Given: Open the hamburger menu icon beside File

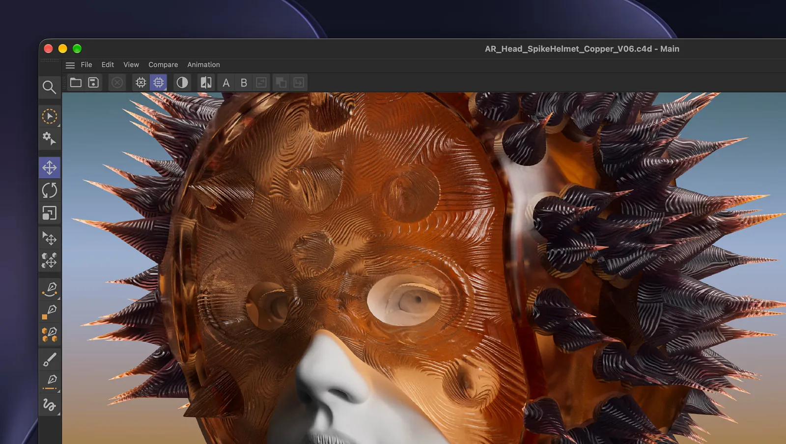Looking at the screenshot, I should click(x=70, y=65).
